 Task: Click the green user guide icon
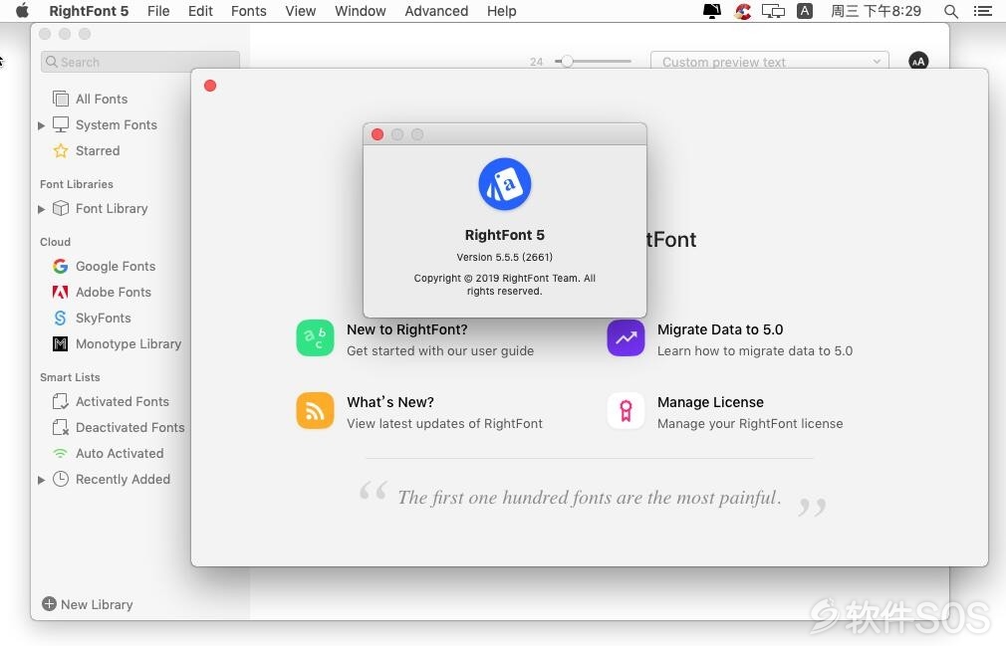pos(315,337)
